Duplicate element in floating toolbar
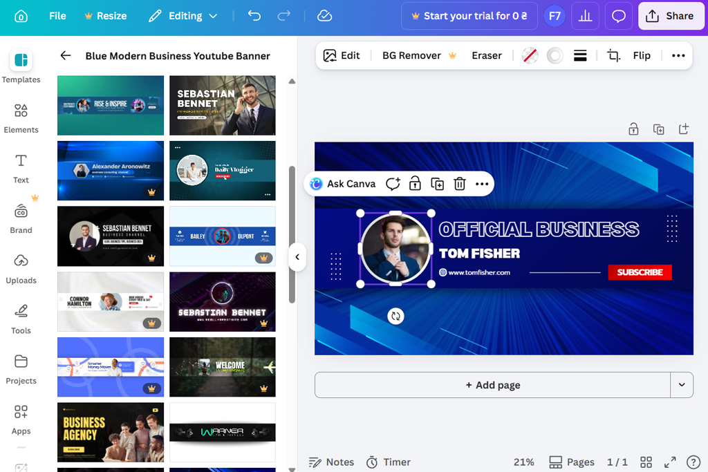Image resolution: width=708 pixels, height=472 pixels. pos(437,184)
